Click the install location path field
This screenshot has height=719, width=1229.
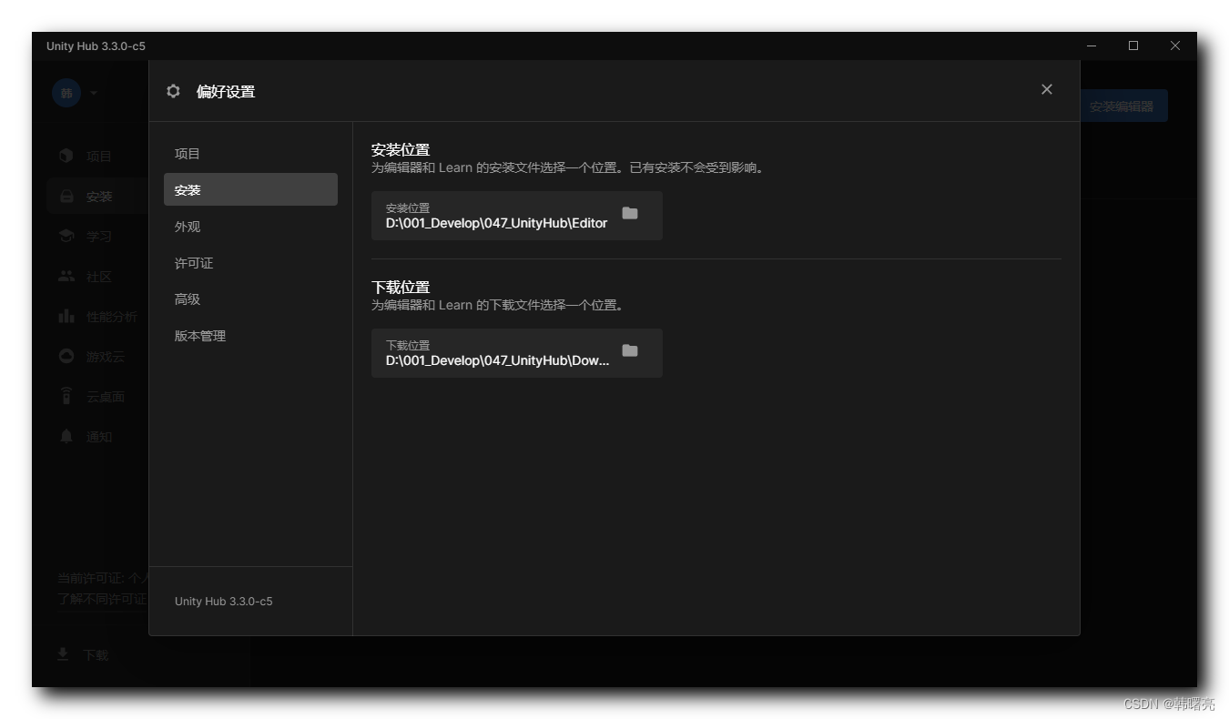pos(516,216)
